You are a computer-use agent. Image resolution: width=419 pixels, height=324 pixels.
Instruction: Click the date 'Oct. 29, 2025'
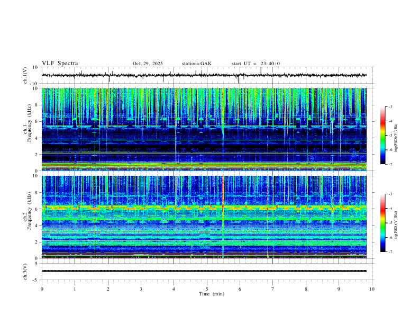point(148,64)
